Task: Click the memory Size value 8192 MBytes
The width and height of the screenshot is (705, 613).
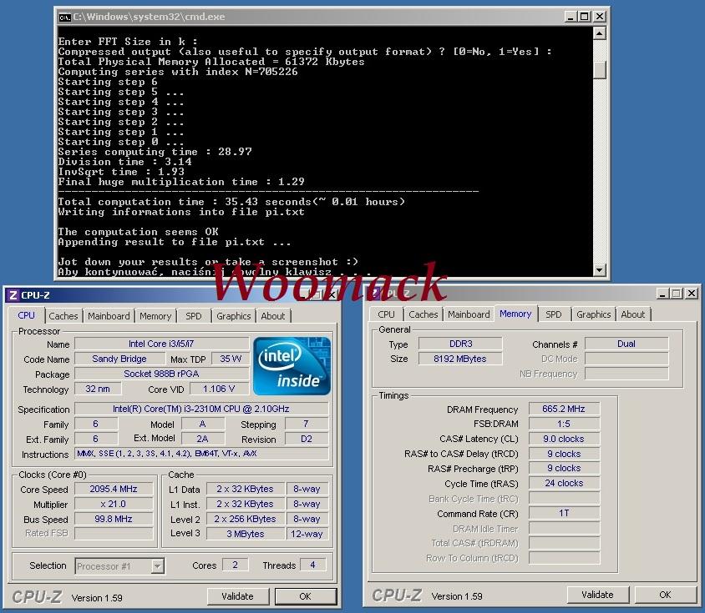Action: point(460,359)
